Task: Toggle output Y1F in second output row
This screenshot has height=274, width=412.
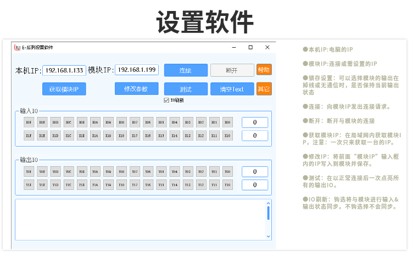Action: point(29,185)
